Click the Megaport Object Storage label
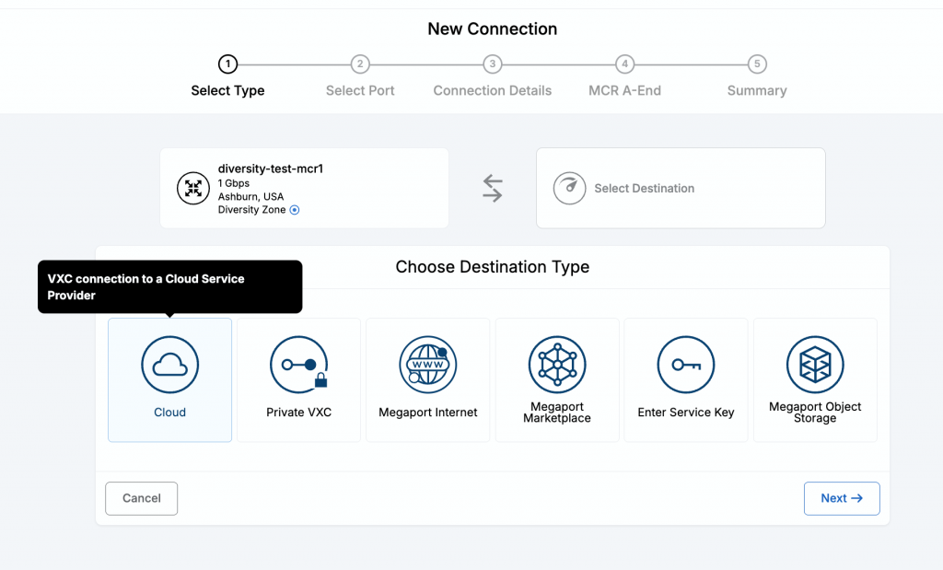The image size is (943, 570). 815,413
